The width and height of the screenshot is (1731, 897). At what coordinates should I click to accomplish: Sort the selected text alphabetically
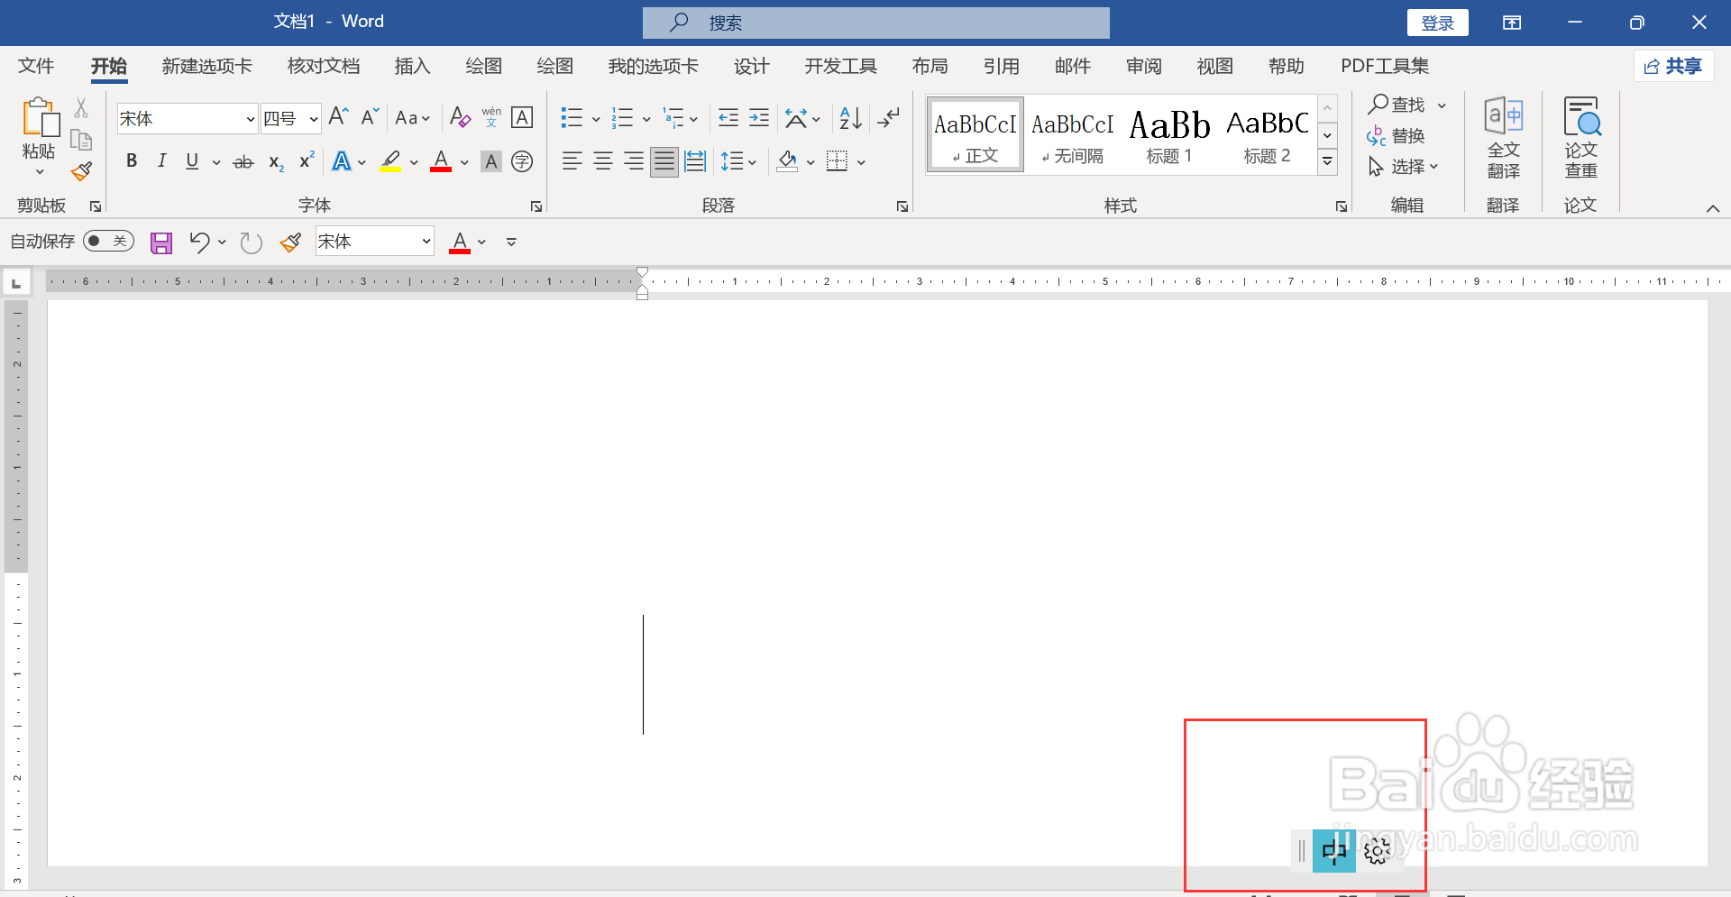click(x=850, y=118)
